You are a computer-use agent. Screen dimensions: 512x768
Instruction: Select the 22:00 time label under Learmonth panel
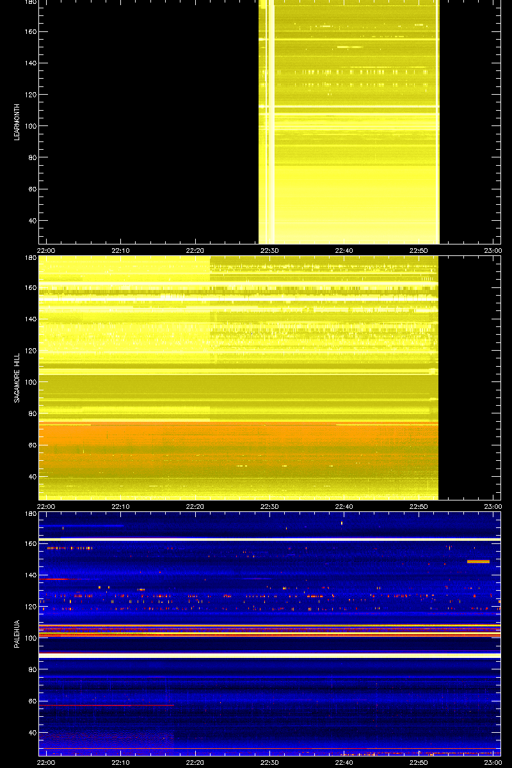point(46,251)
